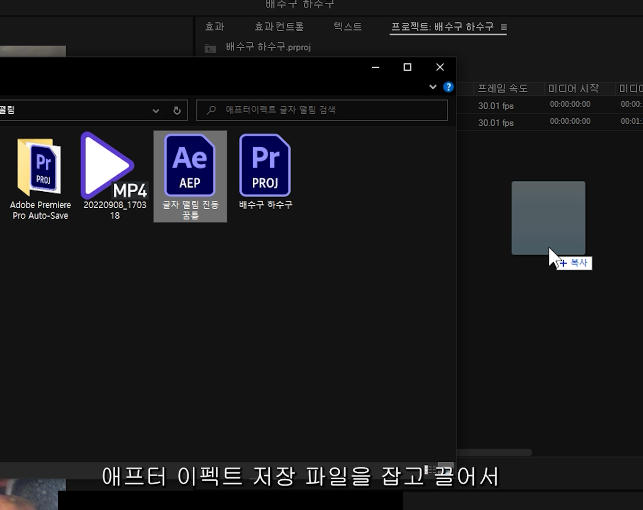The image size is (643, 510).
Task: Open the project panel hamburger menu
Action: [504, 27]
